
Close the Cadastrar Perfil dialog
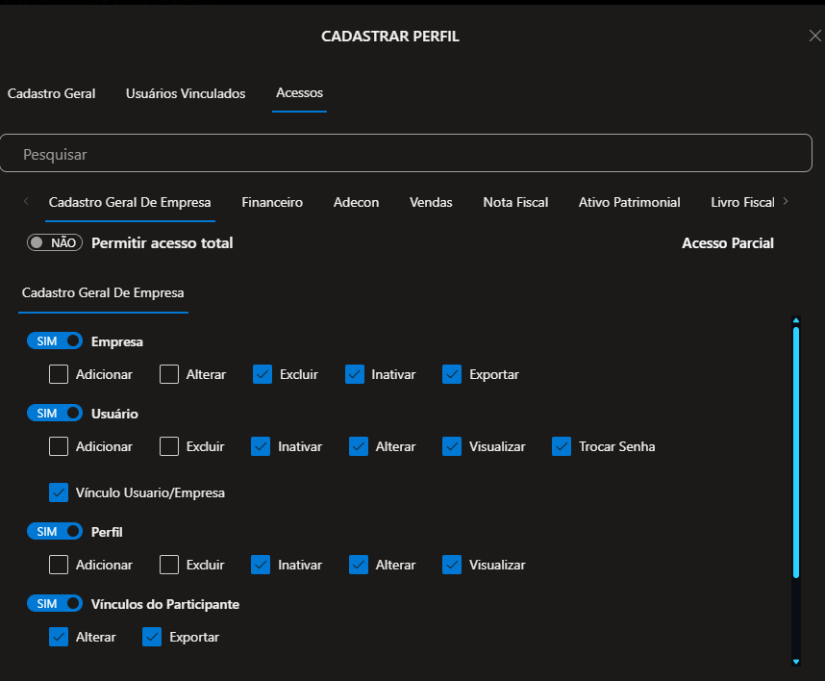click(814, 36)
